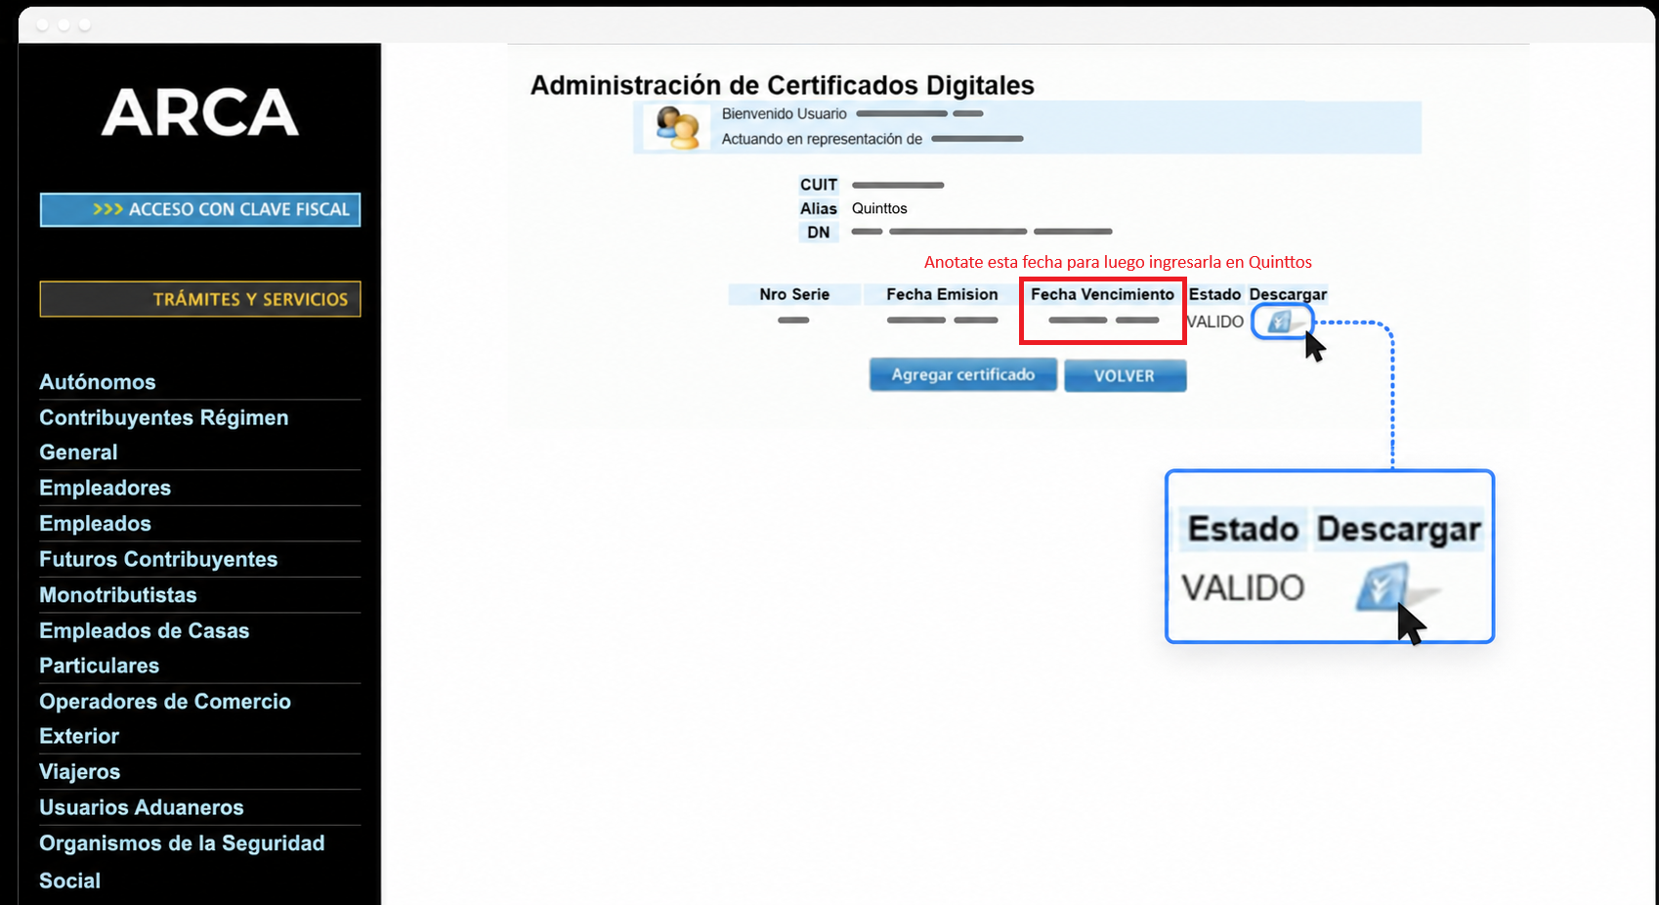Click the Fecha Emision column header

click(x=942, y=294)
